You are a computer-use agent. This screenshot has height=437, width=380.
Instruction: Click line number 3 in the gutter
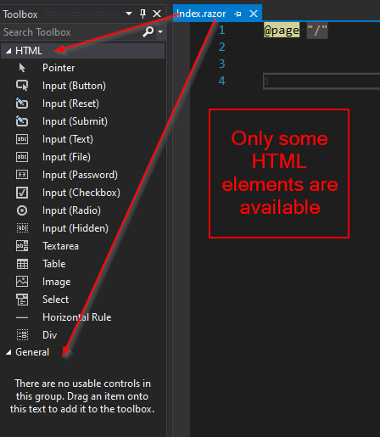pyautogui.click(x=222, y=64)
